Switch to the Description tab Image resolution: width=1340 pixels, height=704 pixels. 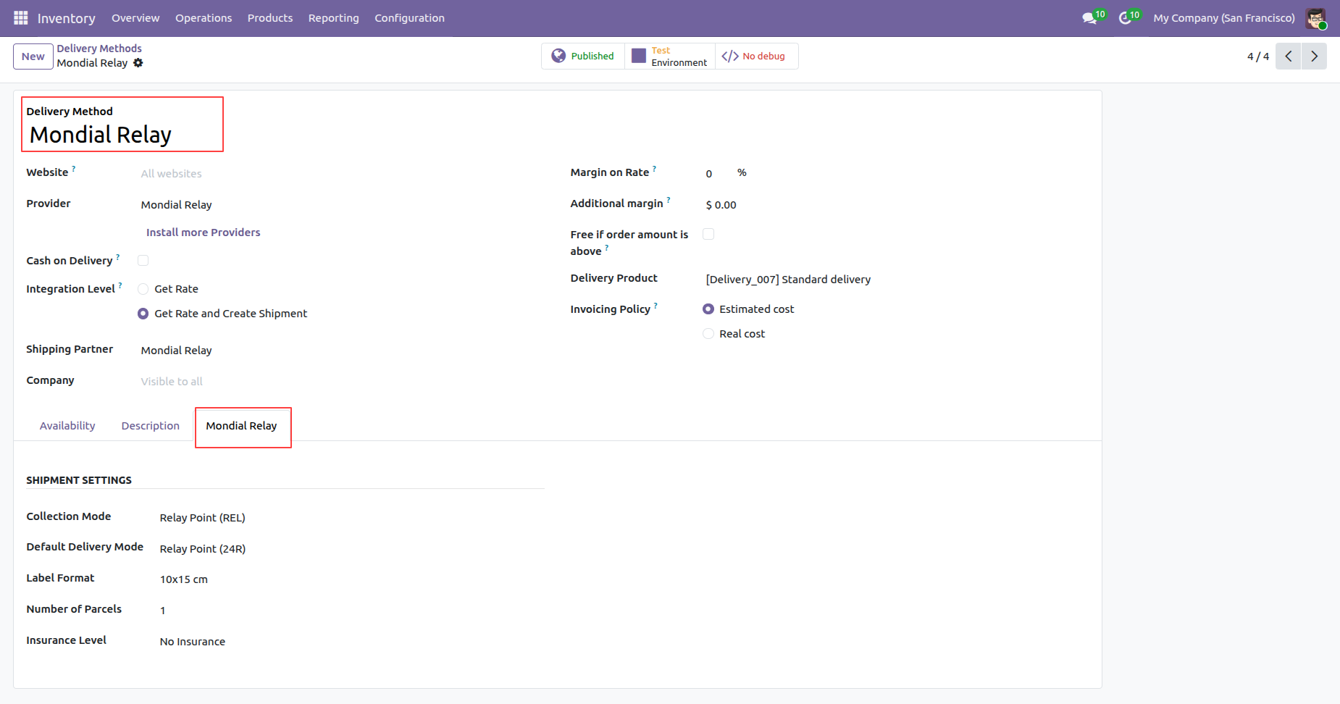[151, 426]
